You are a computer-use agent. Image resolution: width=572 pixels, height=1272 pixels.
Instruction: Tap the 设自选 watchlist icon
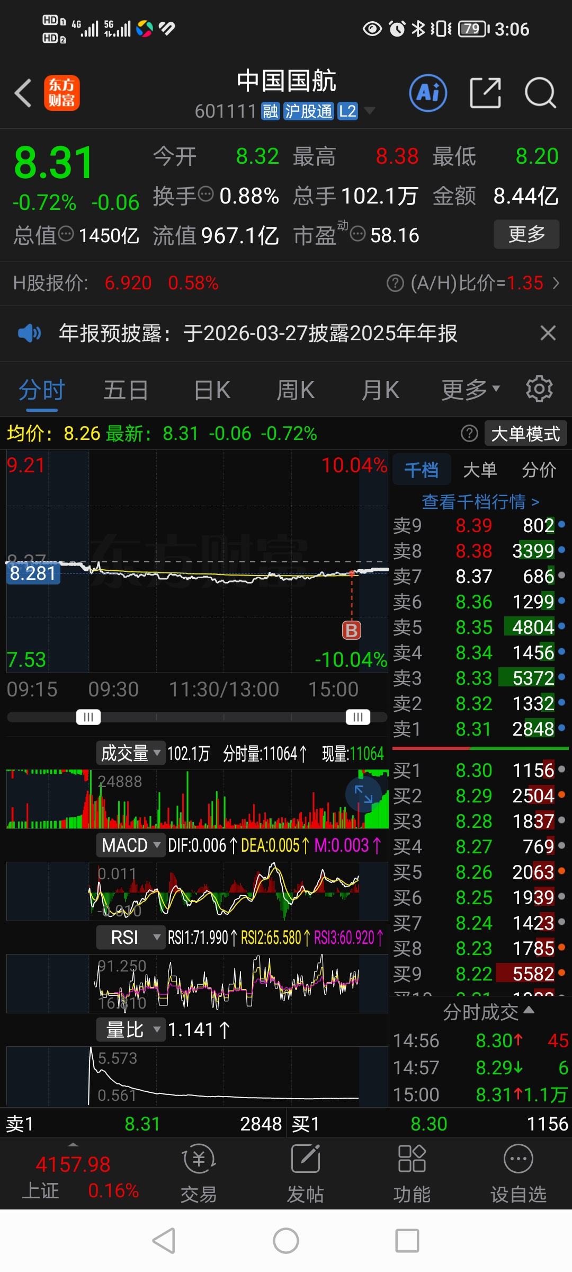pos(519,1173)
